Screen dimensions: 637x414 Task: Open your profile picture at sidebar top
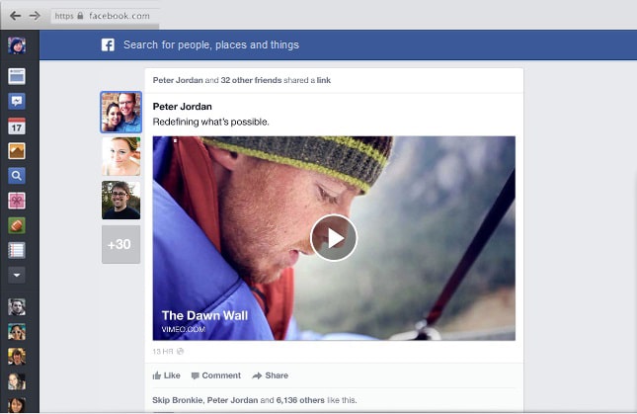point(17,45)
